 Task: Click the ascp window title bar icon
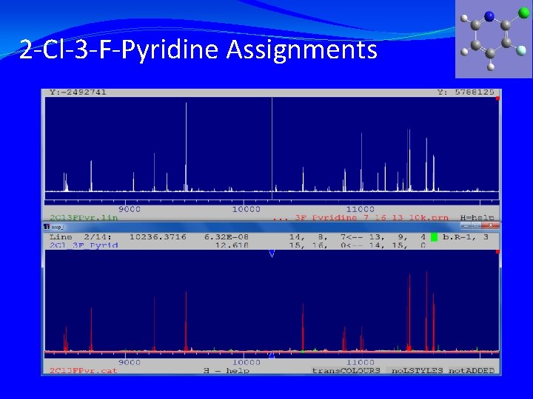click(x=47, y=226)
